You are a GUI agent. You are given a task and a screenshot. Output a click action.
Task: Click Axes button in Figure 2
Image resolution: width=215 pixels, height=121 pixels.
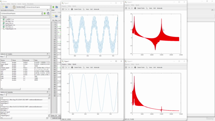click(x=87, y=67)
